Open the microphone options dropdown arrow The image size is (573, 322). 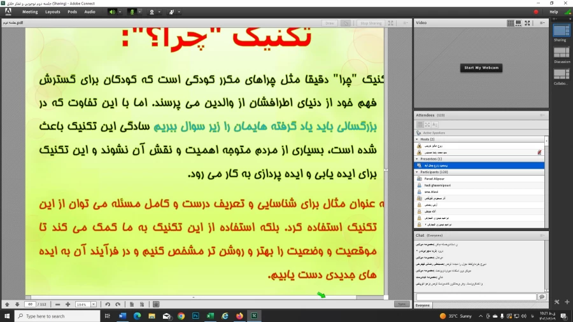point(139,11)
